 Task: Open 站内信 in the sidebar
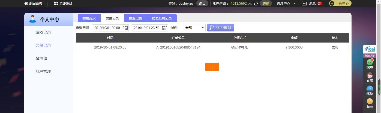pyautogui.click(x=41, y=58)
